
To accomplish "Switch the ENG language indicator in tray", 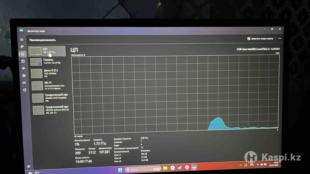I will pos(252,165).
